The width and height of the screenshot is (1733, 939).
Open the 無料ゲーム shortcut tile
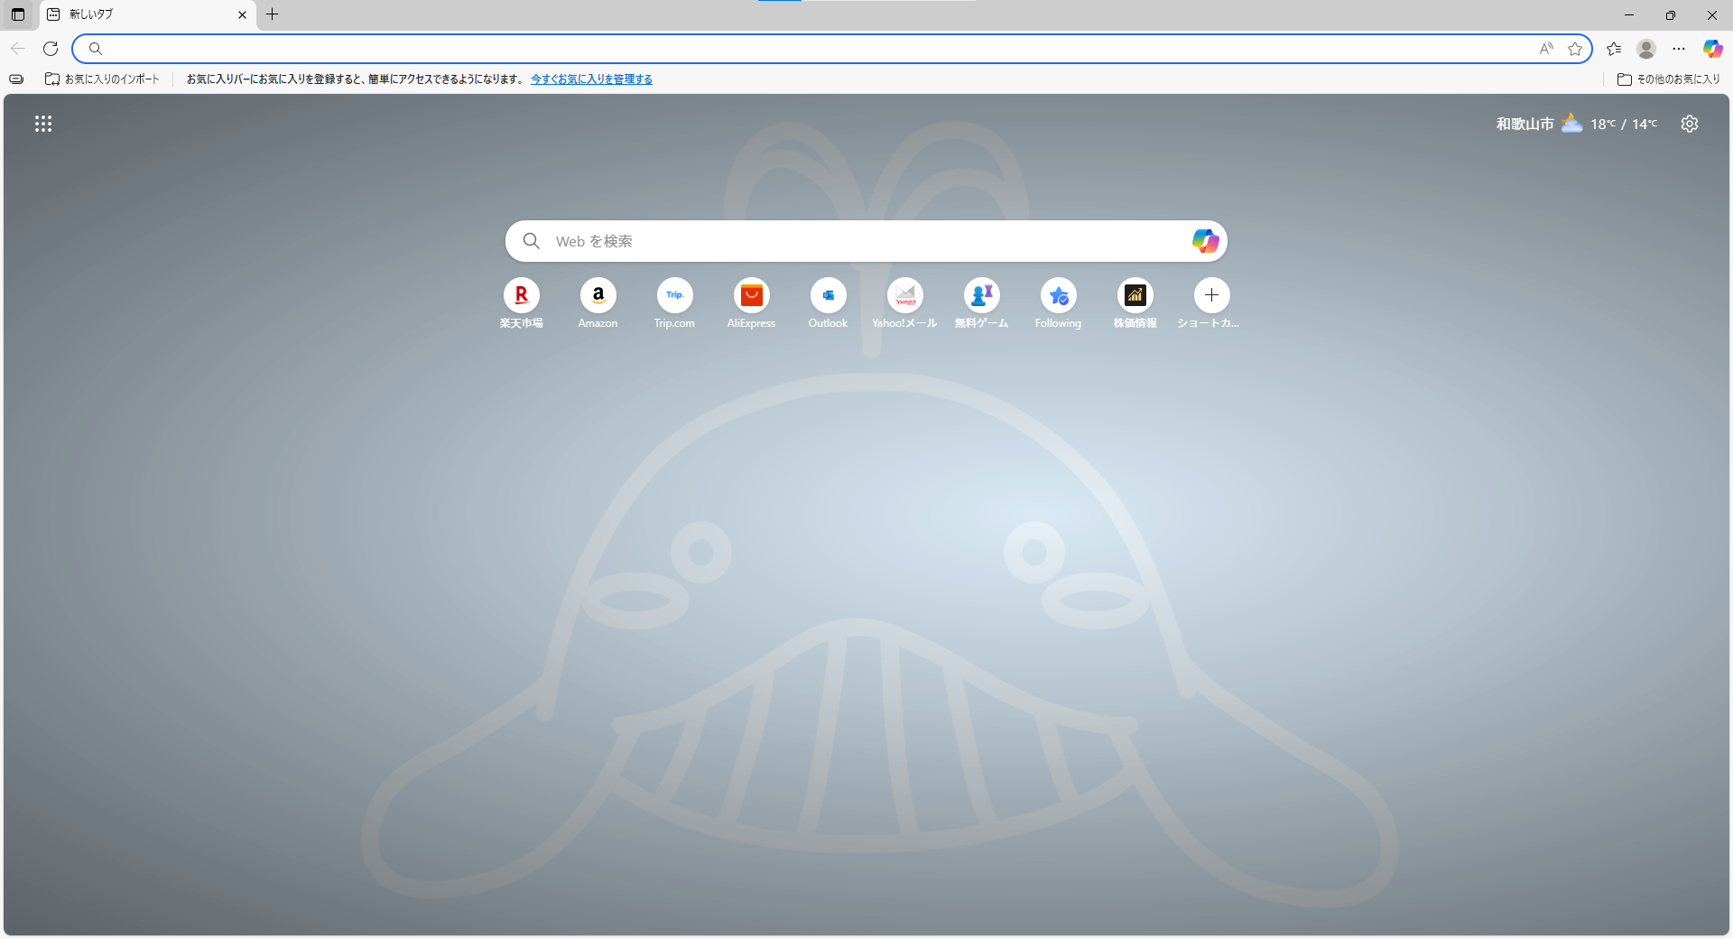(981, 295)
